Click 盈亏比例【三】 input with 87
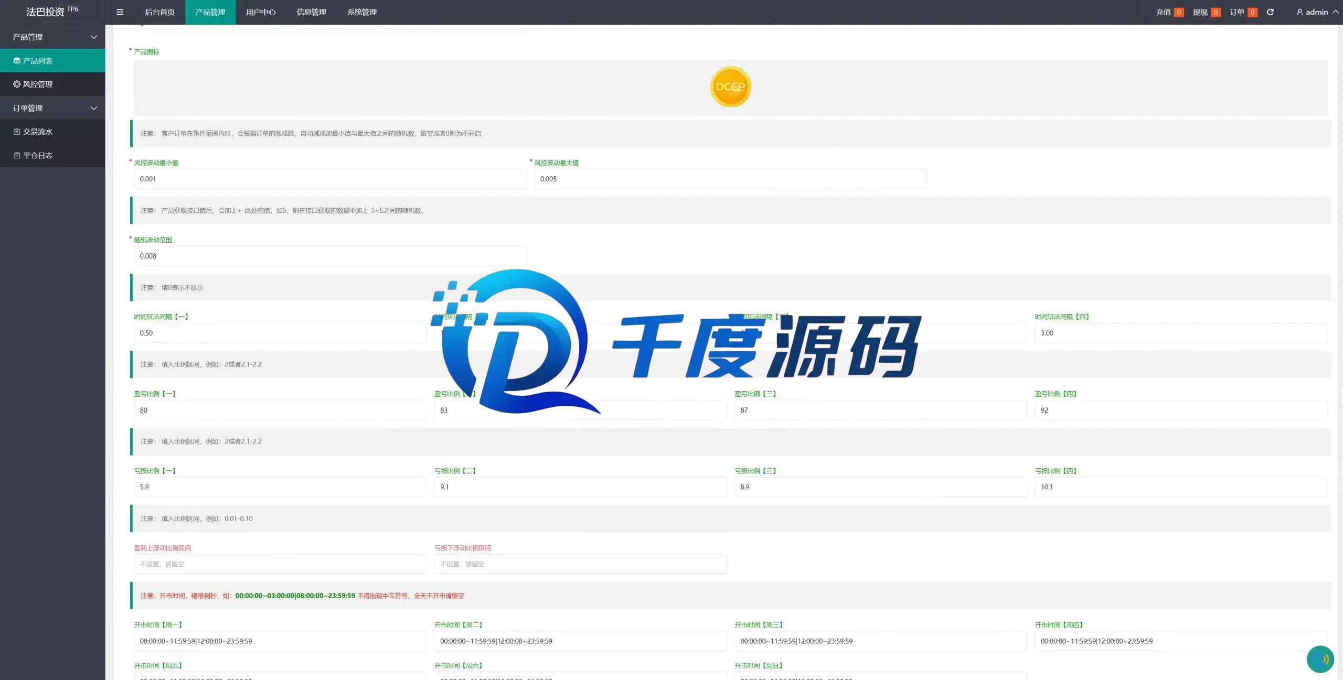 [x=880, y=410]
